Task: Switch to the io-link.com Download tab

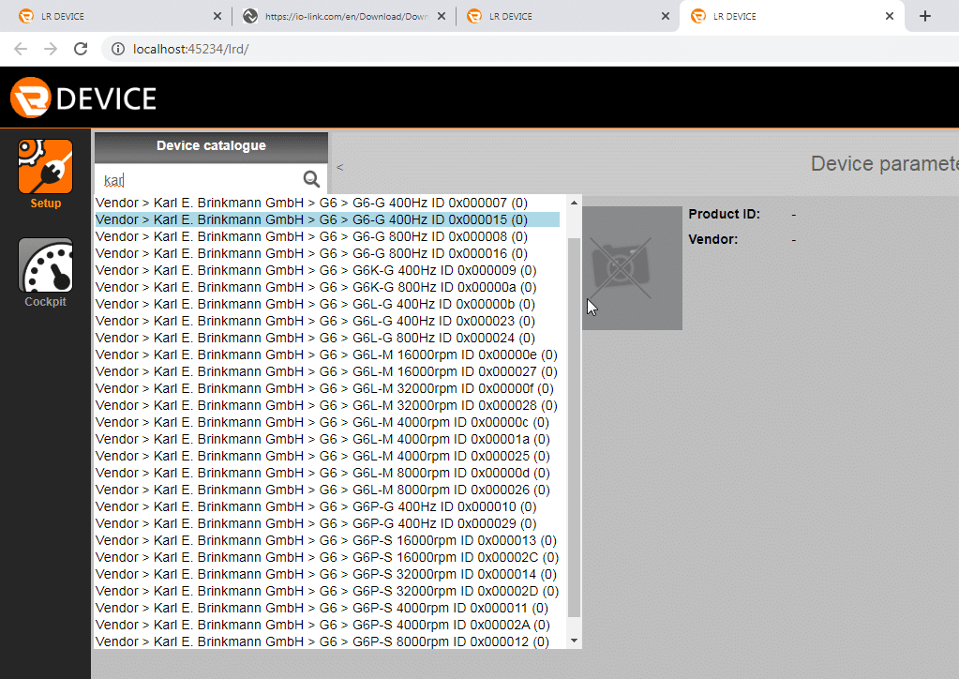Action: click(x=344, y=17)
